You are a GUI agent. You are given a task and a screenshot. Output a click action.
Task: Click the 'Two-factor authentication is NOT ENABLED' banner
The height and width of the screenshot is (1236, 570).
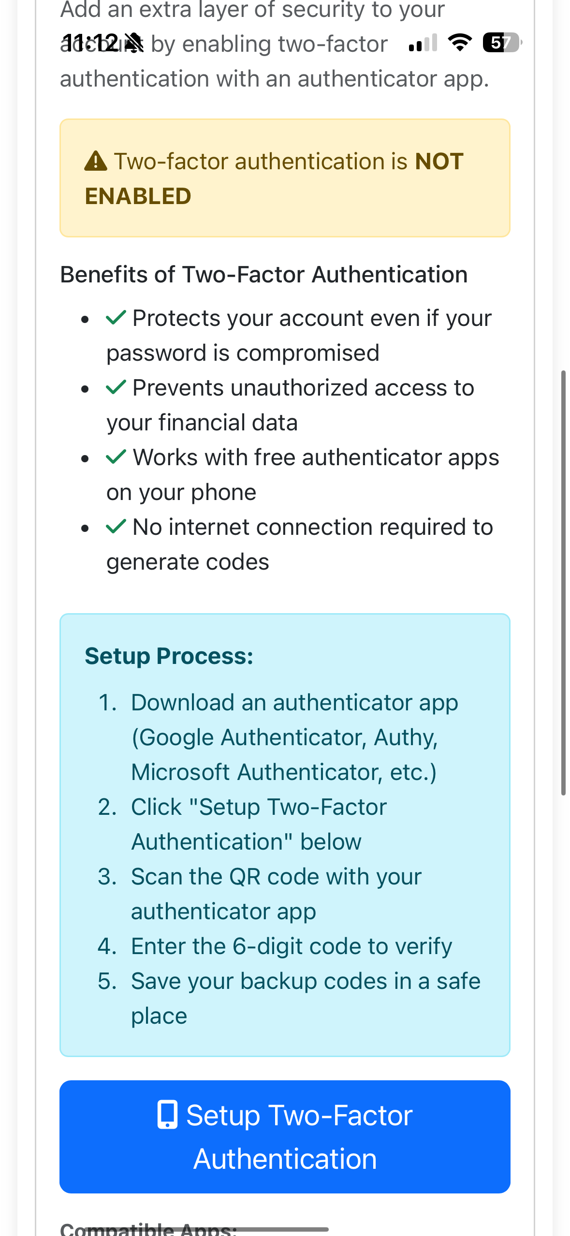coord(285,177)
